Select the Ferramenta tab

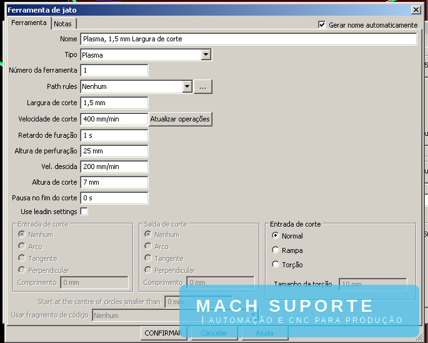(x=29, y=23)
